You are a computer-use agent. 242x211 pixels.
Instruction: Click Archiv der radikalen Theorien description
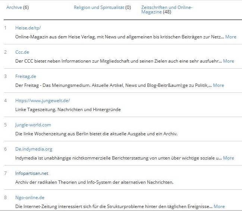tap(94, 182)
